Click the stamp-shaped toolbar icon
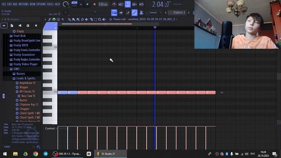 (141, 13)
